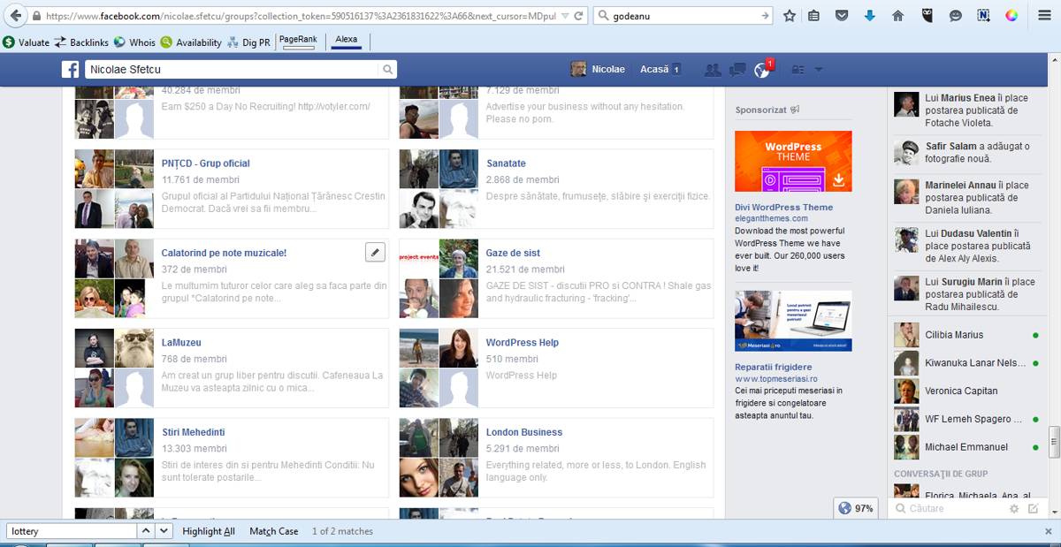Click the new message compose icon in chat
This screenshot has width=1061, height=547.
coord(1034,509)
